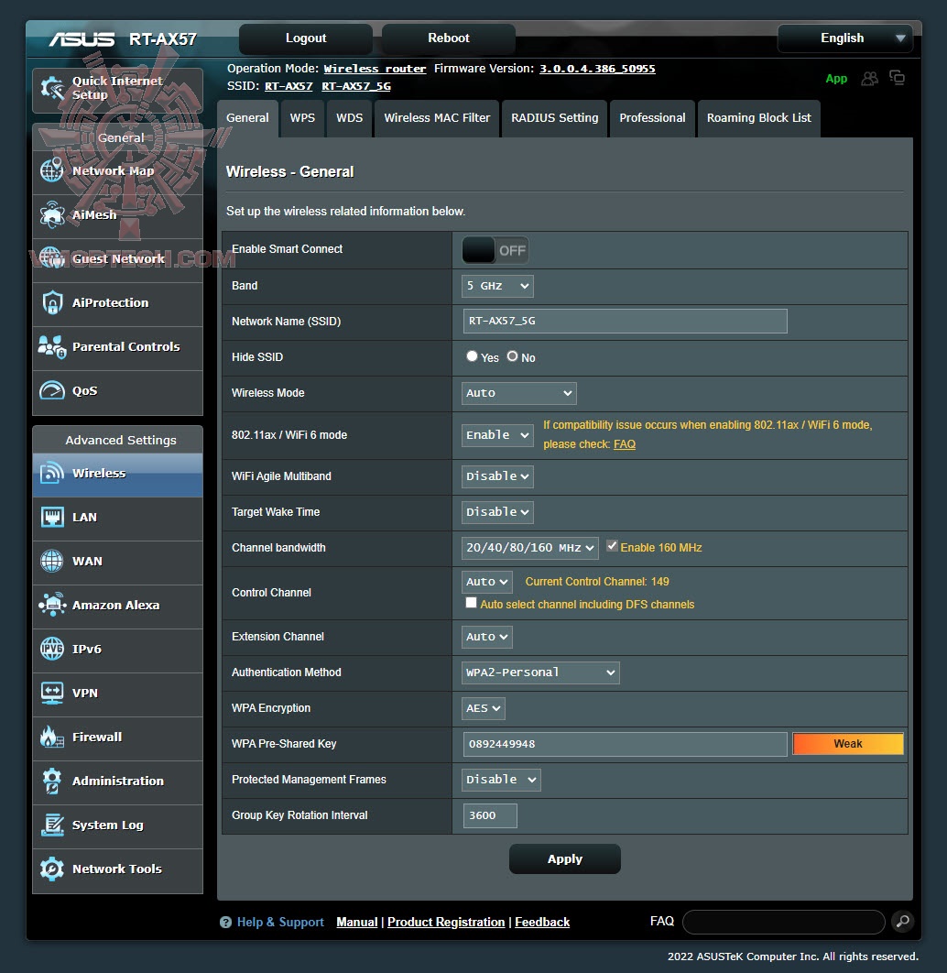This screenshot has width=947, height=973.
Task: Open the Manual link in footer
Action: click(x=356, y=922)
